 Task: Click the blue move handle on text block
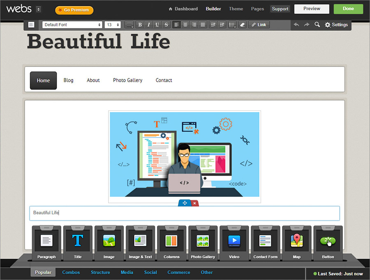[x=185, y=203]
